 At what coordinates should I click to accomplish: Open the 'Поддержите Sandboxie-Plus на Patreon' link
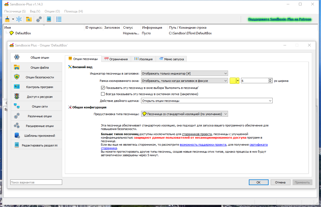point(280,19)
